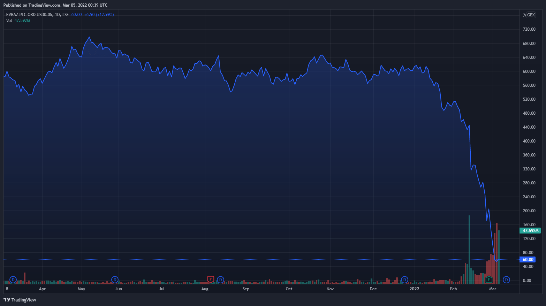The width and height of the screenshot is (546, 306).
Task: Click the 200.00 price axis label
Action: (529, 211)
